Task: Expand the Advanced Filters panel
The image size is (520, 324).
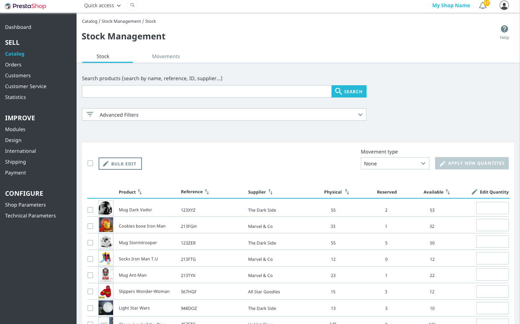Action: [224, 115]
